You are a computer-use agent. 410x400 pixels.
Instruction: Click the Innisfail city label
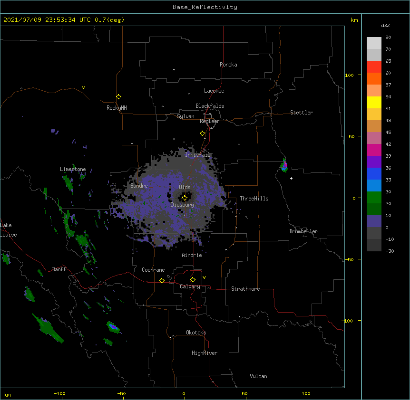point(197,155)
